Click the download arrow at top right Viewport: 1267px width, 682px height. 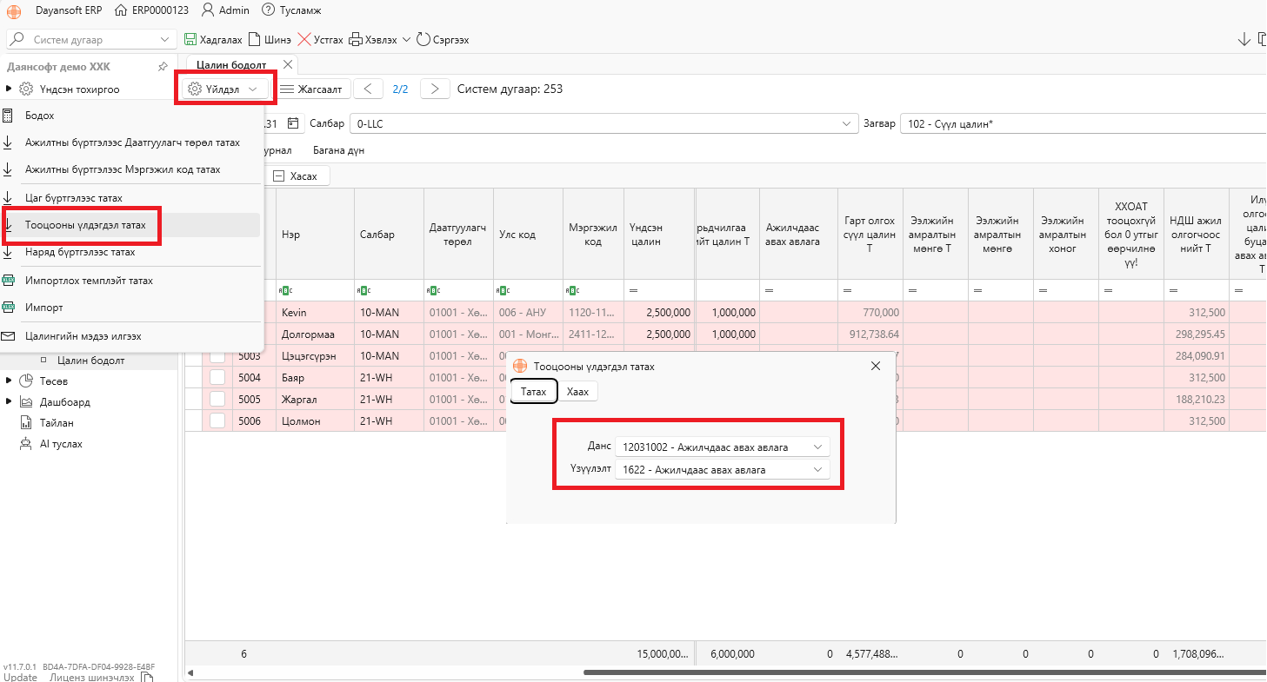[1244, 39]
